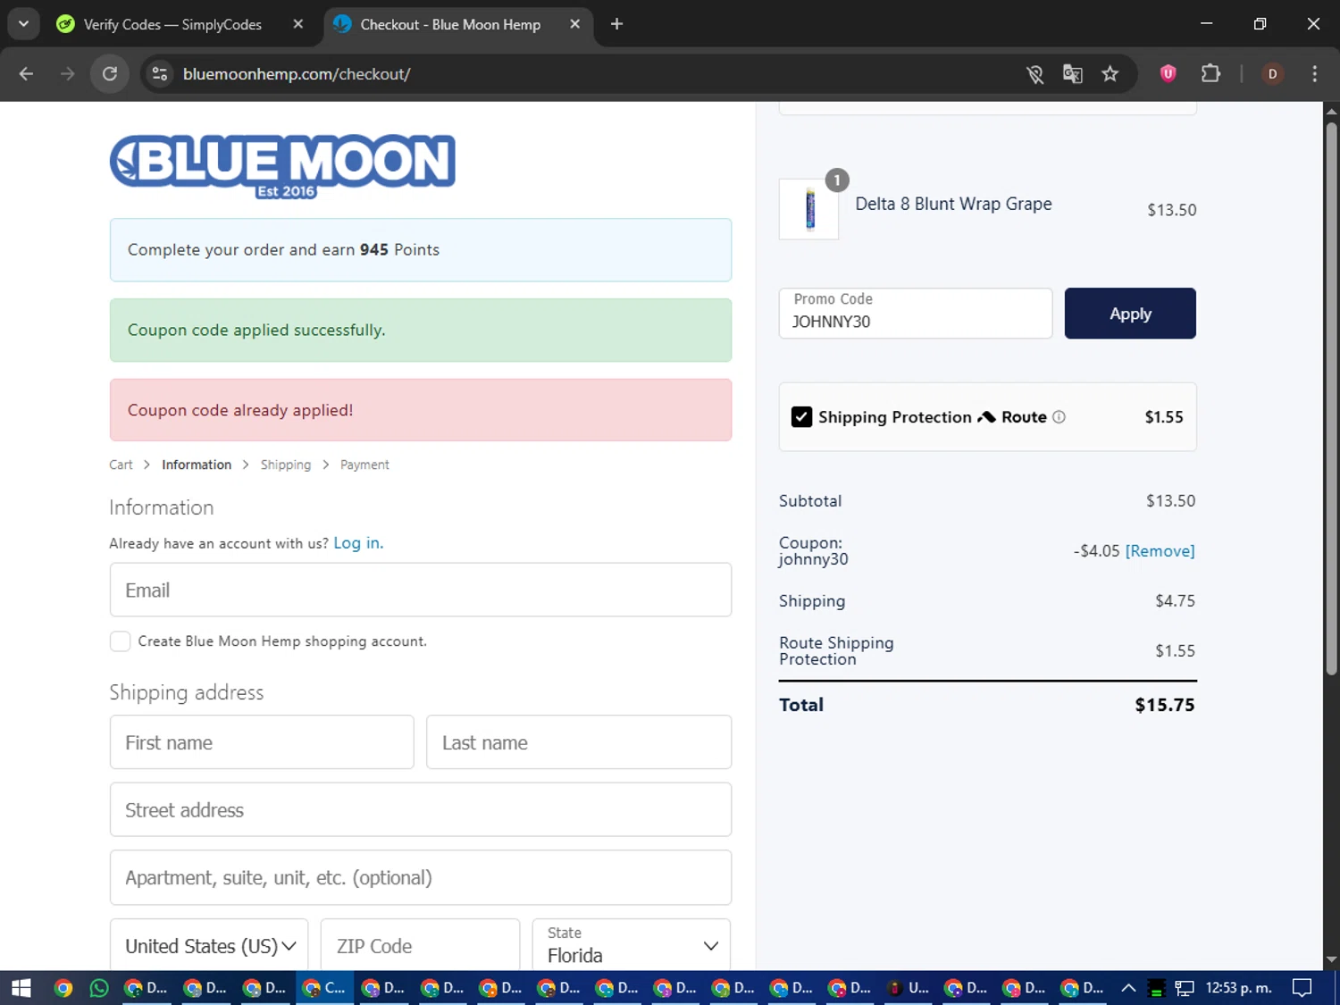This screenshot has height=1005, width=1340.
Task: Click the address bar URL
Action: pyautogui.click(x=297, y=74)
